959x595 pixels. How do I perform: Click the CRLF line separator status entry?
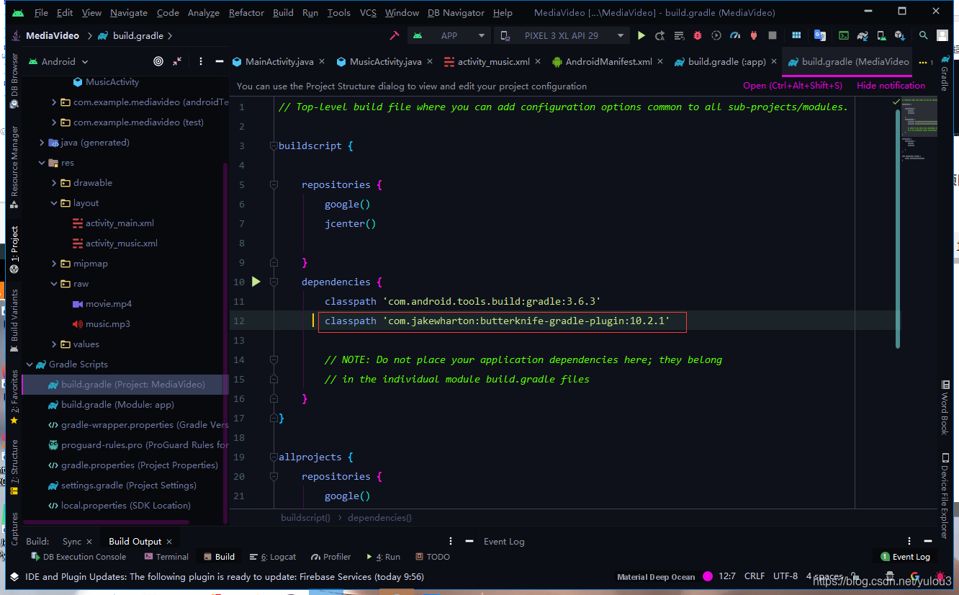(x=755, y=576)
